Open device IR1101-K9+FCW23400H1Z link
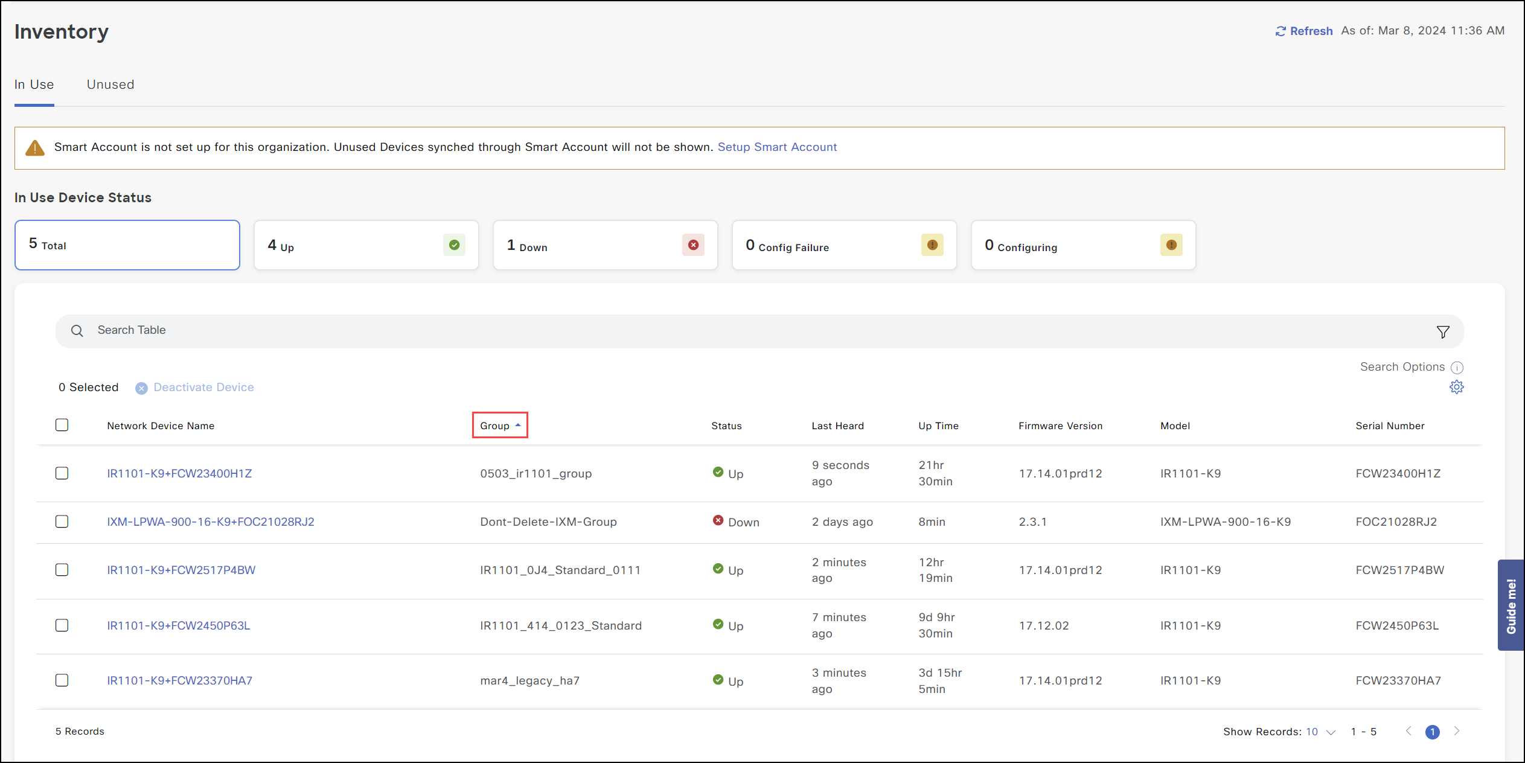The width and height of the screenshot is (1525, 763). pos(179,474)
